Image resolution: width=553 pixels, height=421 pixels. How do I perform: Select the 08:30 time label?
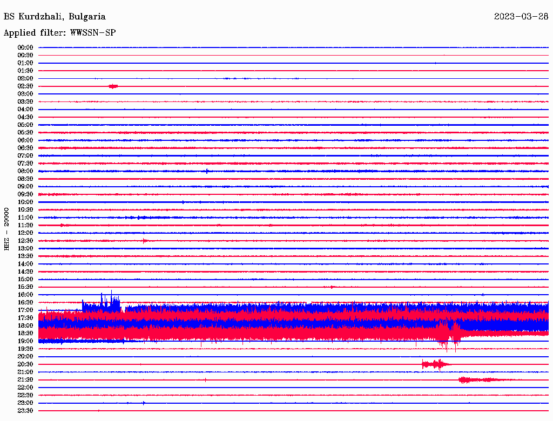coord(25,179)
